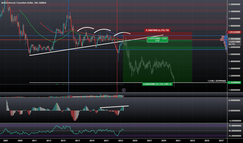Viewport: 243px width, 143px height.
Task: Click the 0.000000000 label on the histogram scale
Action: tap(234, 110)
